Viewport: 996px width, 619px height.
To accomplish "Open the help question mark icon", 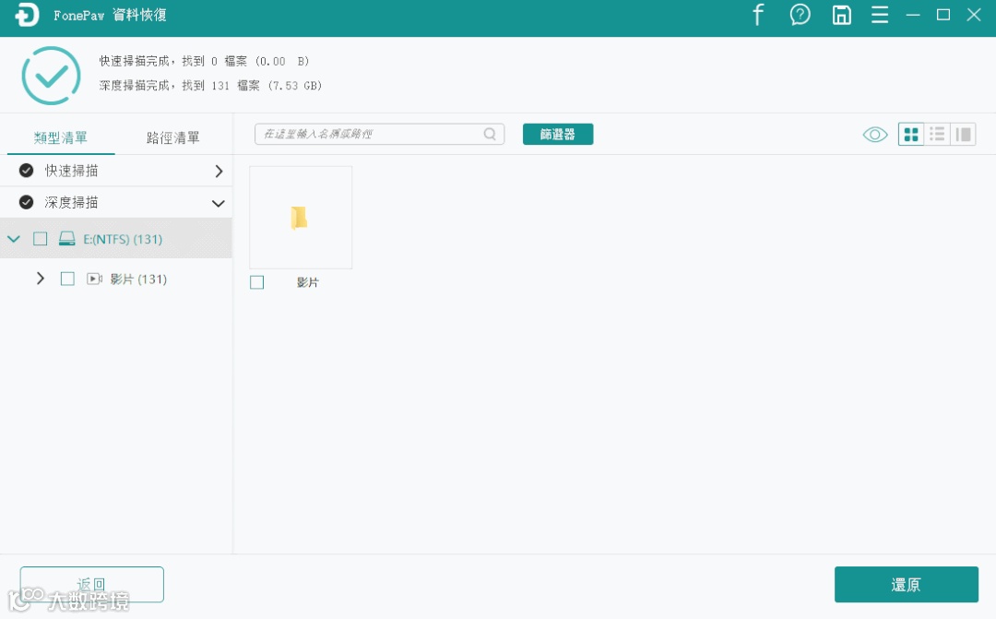I will [800, 15].
